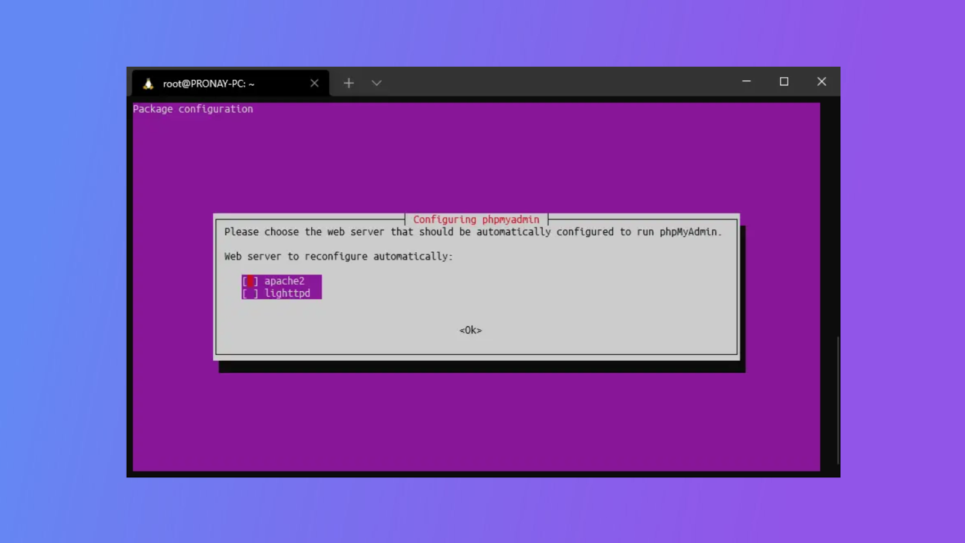Screen dimensions: 965x543
Task: Click the 'Configuring phpmyadmin' dialog title
Action: click(476, 220)
